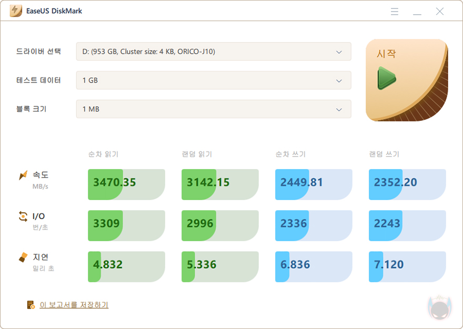Click the 5.336 random read latency value

[x=202, y=264]
